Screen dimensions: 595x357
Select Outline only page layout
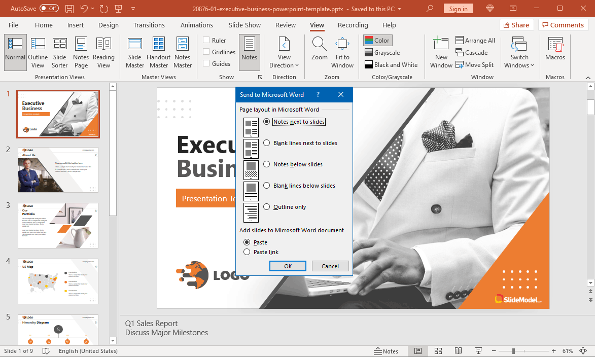[x=266, y=206]
